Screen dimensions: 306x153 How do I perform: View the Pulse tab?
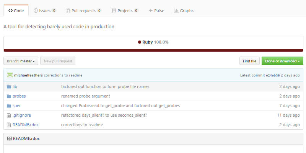coord(156,11)
